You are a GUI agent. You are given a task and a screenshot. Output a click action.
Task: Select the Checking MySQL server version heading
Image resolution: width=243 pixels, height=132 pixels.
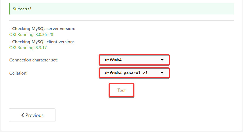42,29
